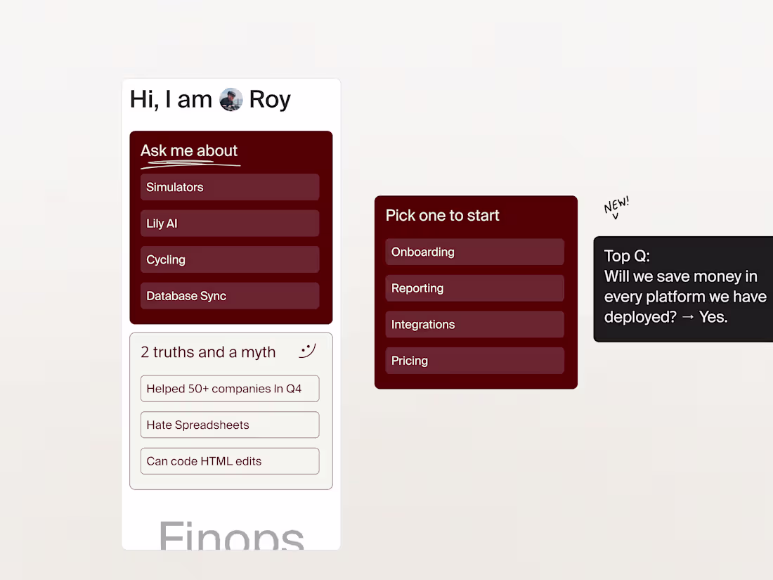
Task: Click Roy's avatar photo in the greeting
Action: (x=230, y=99)
